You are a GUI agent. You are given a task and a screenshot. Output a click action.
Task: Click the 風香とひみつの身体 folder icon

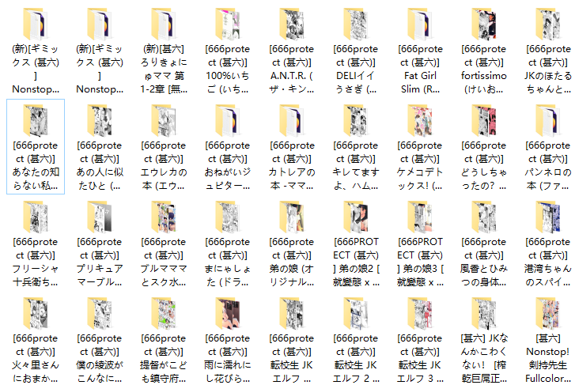point(484,217)
